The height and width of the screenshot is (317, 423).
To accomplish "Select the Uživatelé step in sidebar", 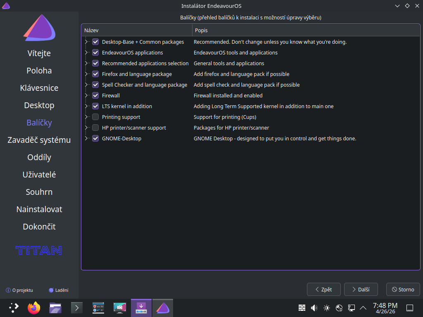I will point(39,175).
